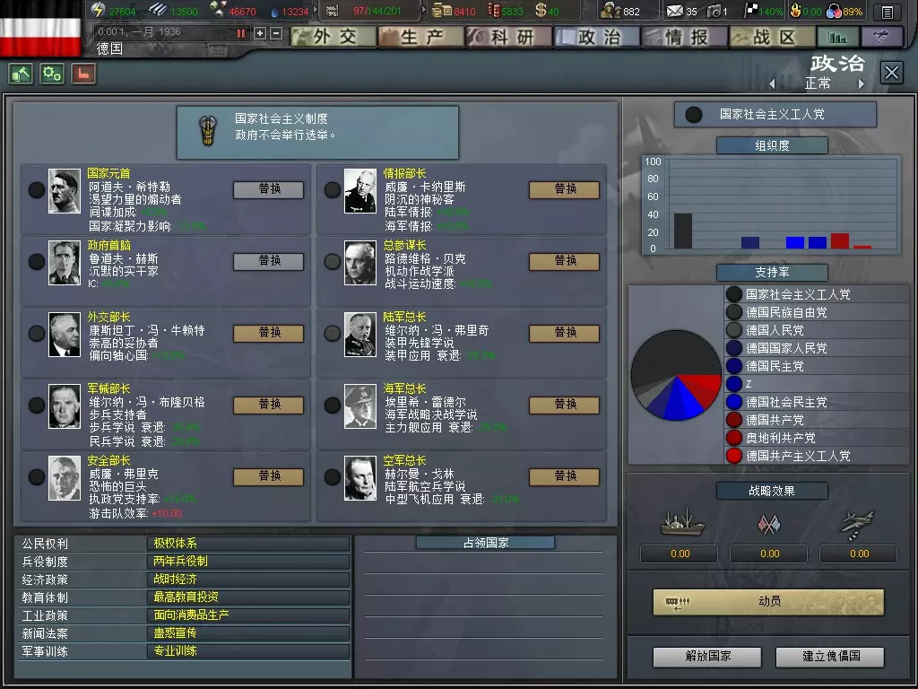The width and height of the screenshot is (918, 689).
Task: Open the statistics chart tab icon
Action: pyautogui.click(x=838, y=38)
